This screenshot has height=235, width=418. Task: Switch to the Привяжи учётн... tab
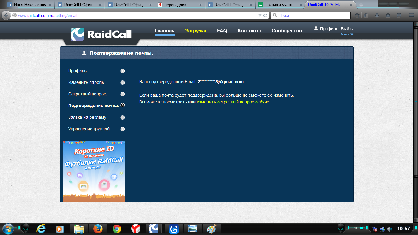(281, 5)
